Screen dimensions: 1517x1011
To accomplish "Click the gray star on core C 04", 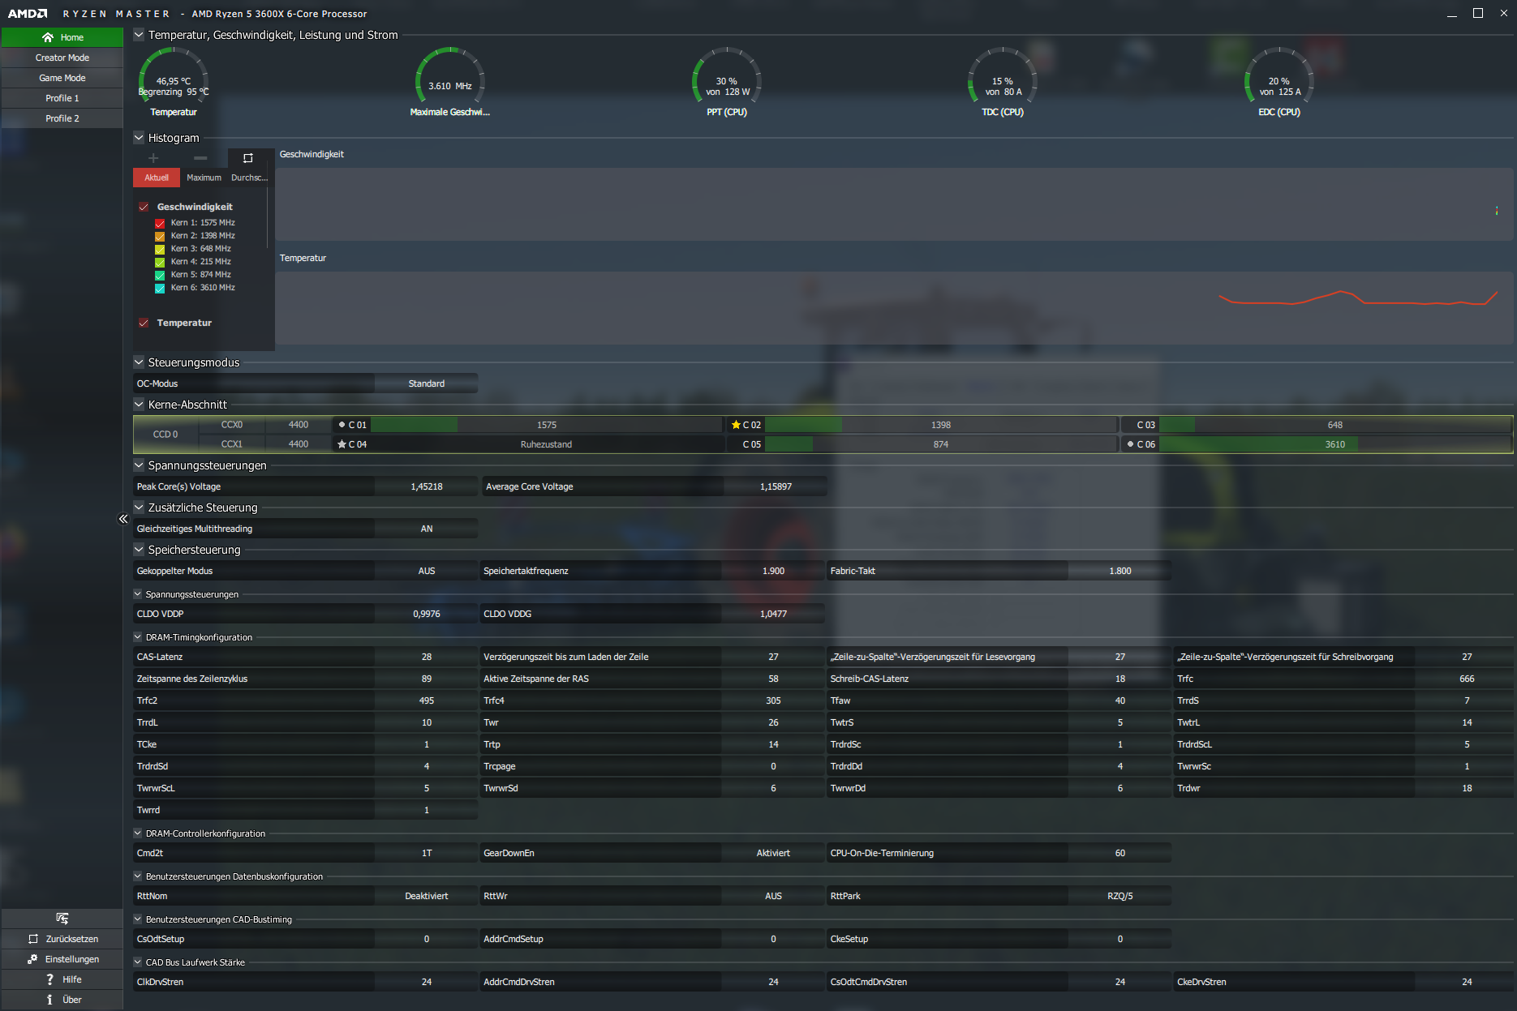I will pyautogui.click(x=342, y=444).
